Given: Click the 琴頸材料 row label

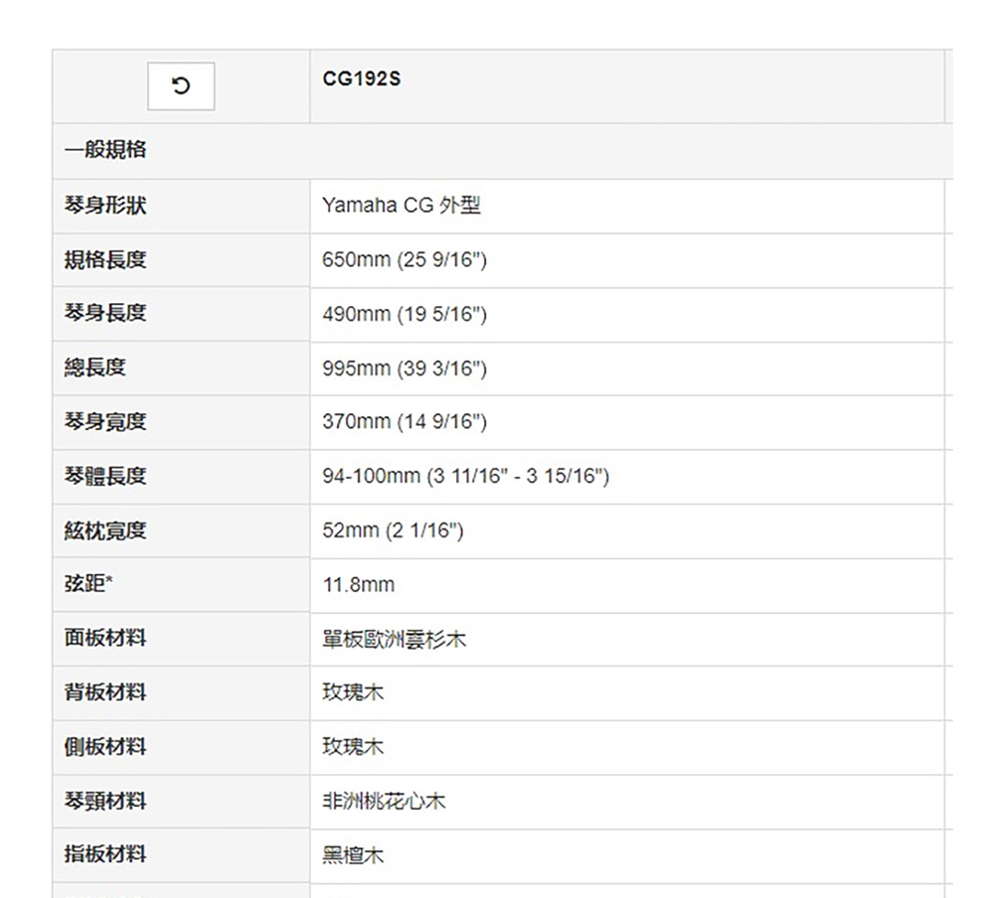Looking at the screenshot, I should pos(105,801).
